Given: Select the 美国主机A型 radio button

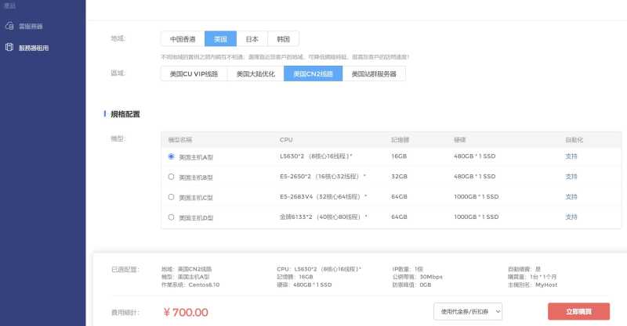Looking at the screenshot, I should tap(172, 156).
